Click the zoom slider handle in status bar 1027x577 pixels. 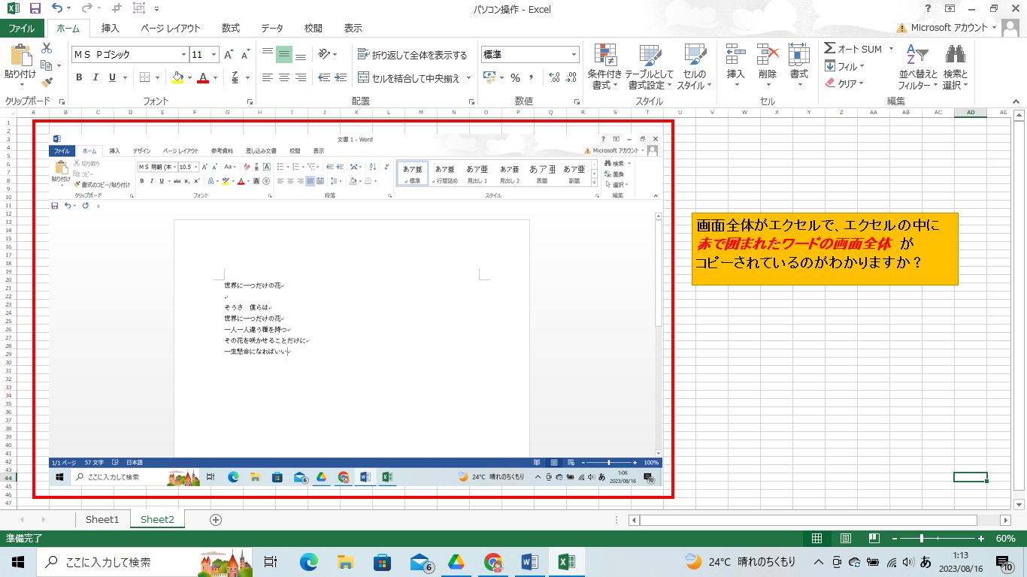[921, 539]
